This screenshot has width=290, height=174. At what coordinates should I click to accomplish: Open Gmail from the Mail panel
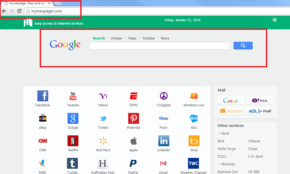(x=231, y=100)
